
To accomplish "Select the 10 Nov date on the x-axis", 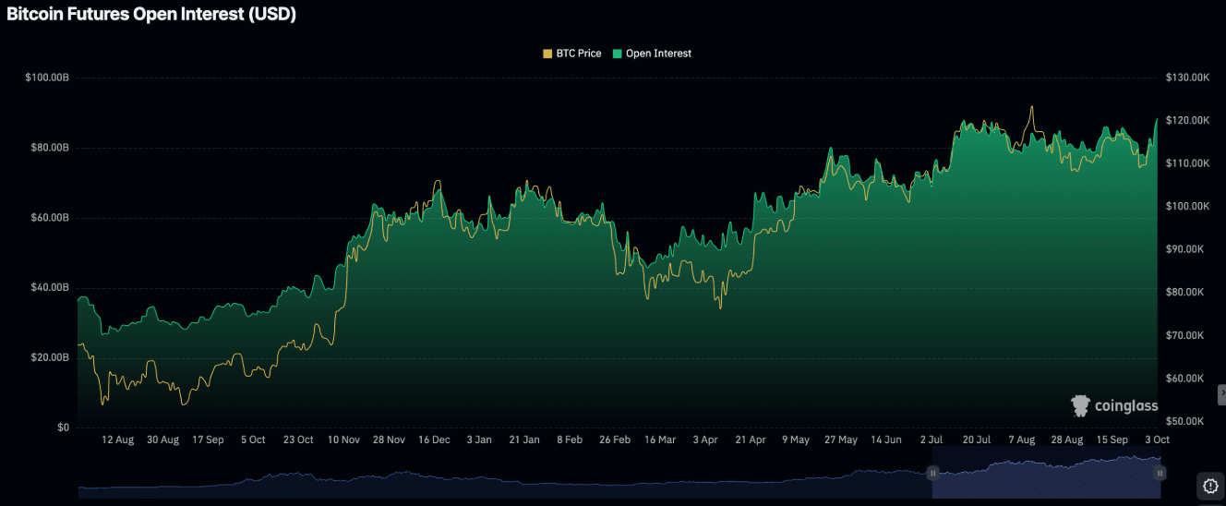I will click(x=343, y=440).
